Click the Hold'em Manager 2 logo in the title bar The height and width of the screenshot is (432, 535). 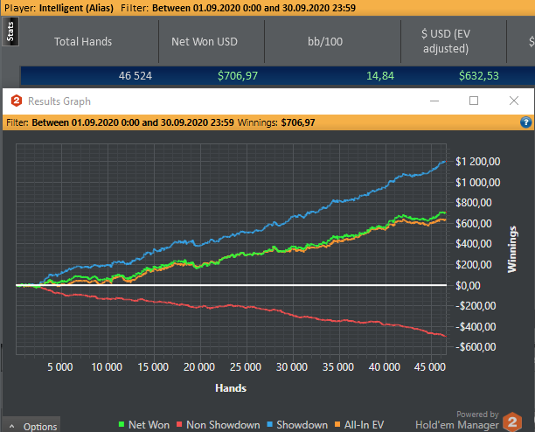tap(17, 101)
